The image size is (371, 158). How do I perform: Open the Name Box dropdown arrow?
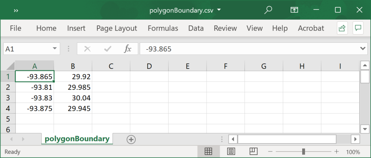(55, 49)
